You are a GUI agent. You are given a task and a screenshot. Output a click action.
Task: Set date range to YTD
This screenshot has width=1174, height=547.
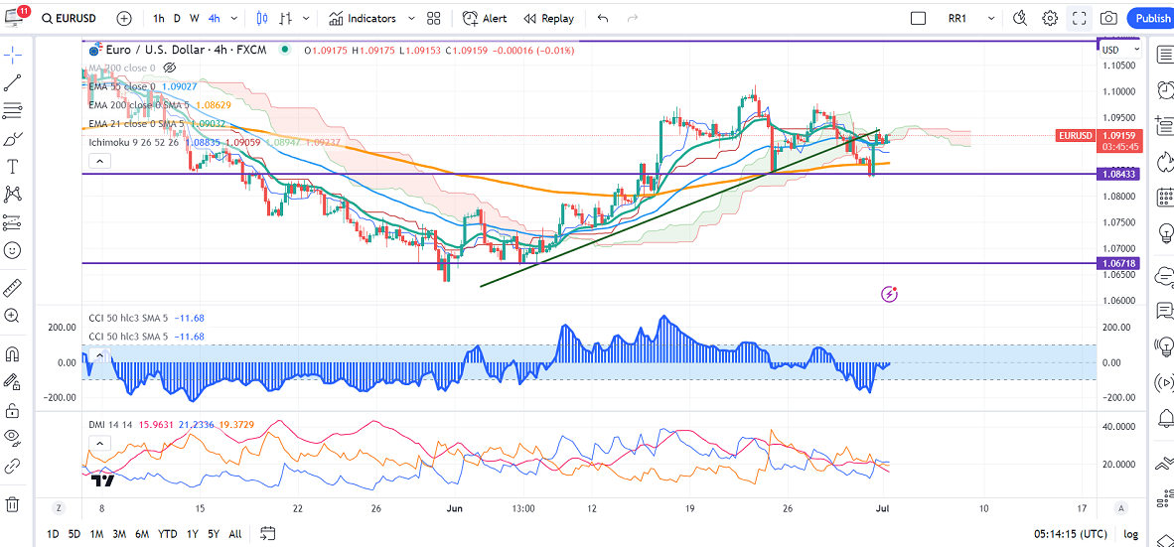(167, 534)
